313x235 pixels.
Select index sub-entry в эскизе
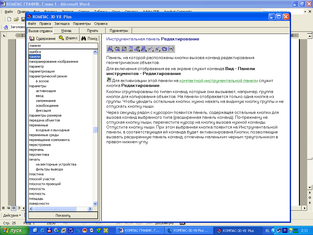click(x=42, y=81)
